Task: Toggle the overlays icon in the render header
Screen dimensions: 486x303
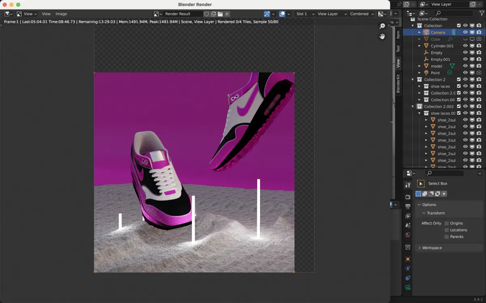Action: point(282,14)
